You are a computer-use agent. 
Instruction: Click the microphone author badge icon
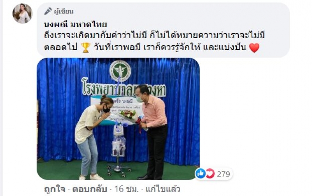tap(48, 11)
